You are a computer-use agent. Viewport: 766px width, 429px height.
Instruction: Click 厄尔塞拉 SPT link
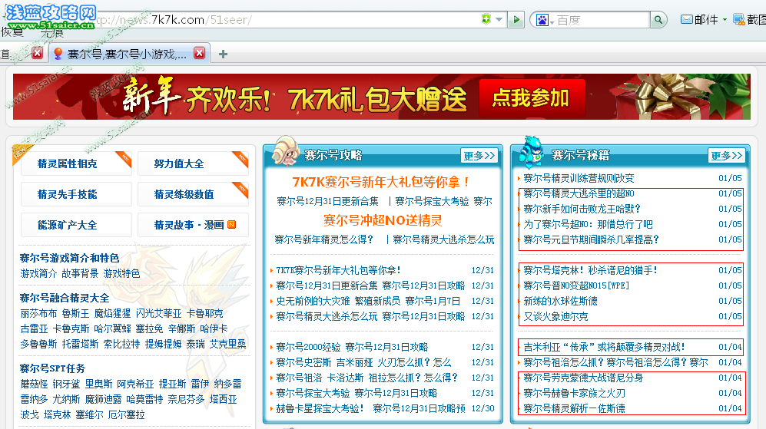tap(126, 415)
